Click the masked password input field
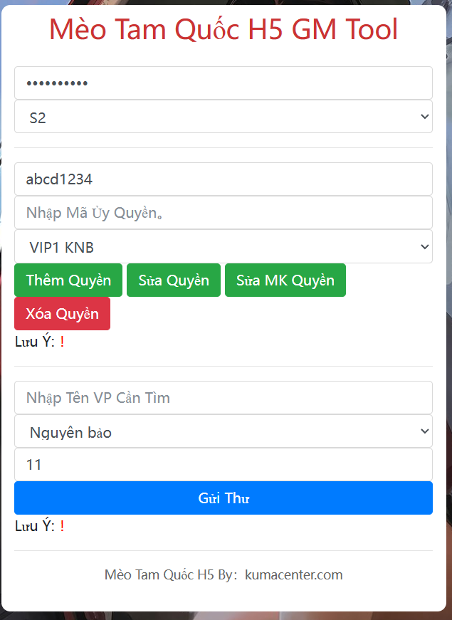This screenshot has width=452, height=620. [223, 83]
